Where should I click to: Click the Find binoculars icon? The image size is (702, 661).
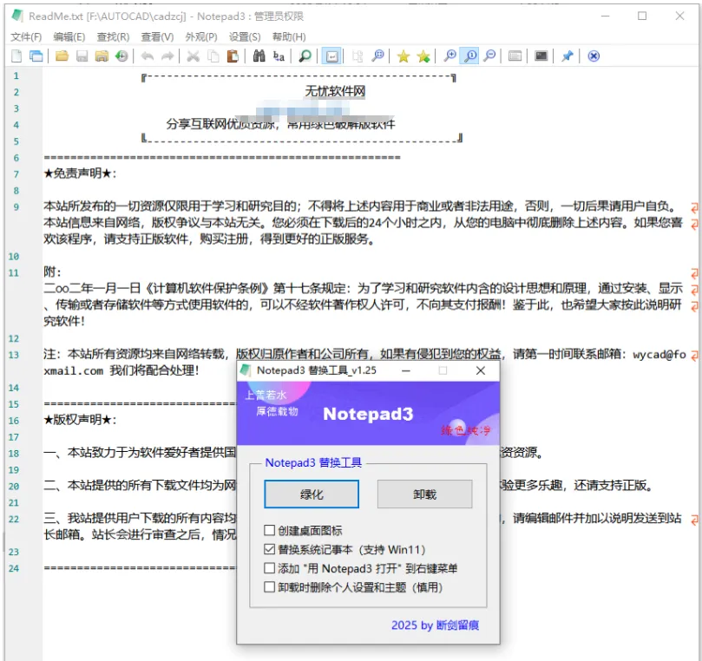259,56
